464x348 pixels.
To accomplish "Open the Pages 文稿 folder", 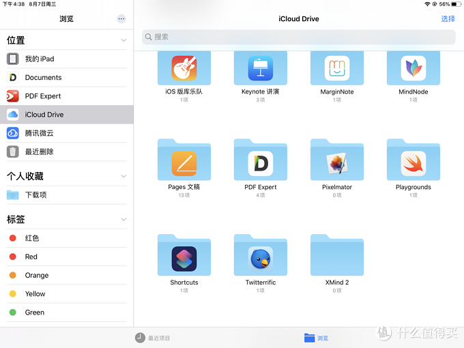I will click(184, 160).
